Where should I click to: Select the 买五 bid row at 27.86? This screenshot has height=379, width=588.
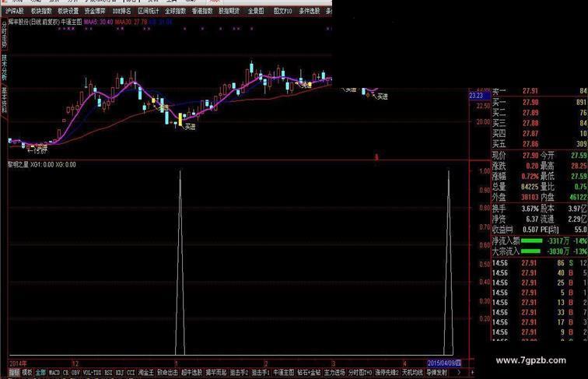(539, 144)
